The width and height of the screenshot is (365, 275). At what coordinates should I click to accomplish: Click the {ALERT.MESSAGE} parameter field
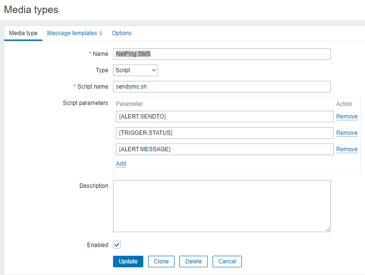coord(224,149)
